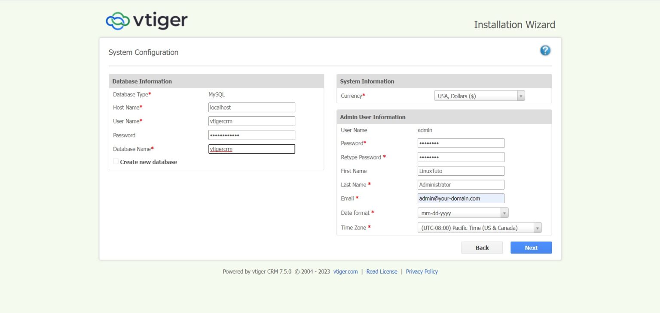This screenshot has height=313, width=660.
Task: Click the vtiger logo
Action: click(x=147, y=21)
